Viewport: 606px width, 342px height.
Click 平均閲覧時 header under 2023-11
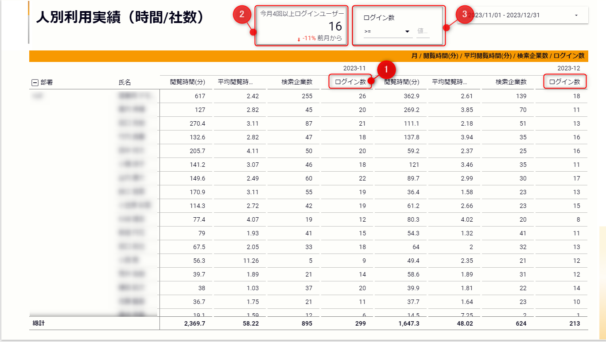pos(235,82)
